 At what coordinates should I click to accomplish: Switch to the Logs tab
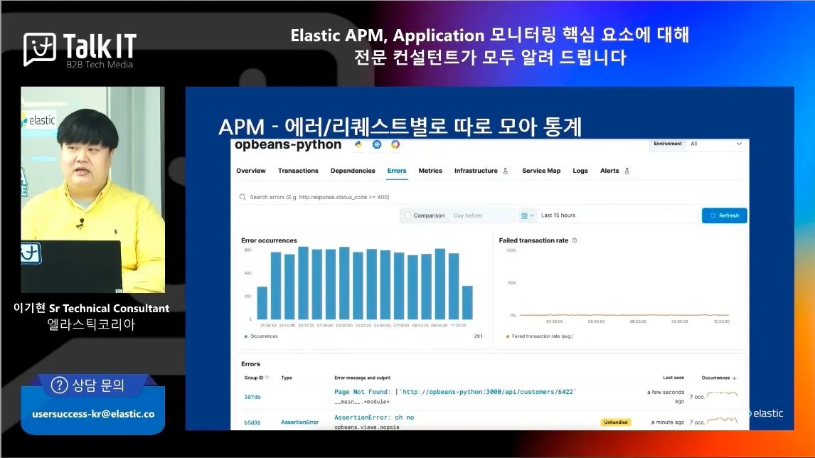[x=580, y=171]
